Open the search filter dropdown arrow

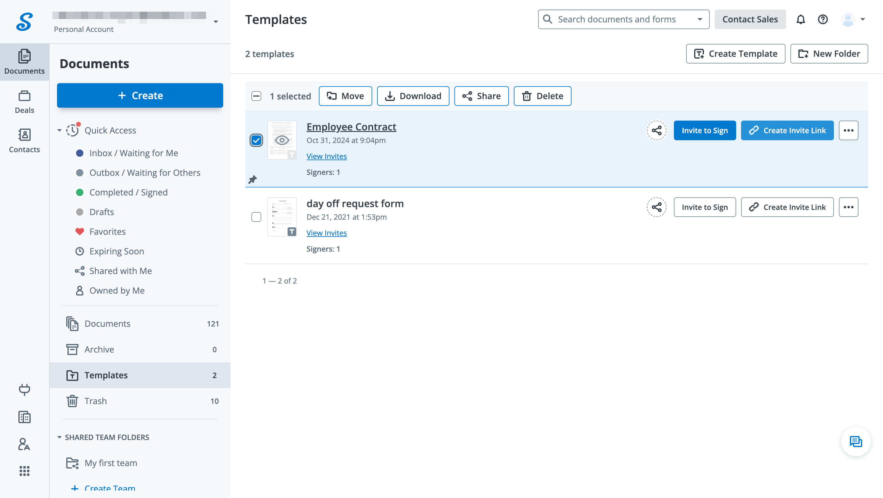tap(700, 20)
